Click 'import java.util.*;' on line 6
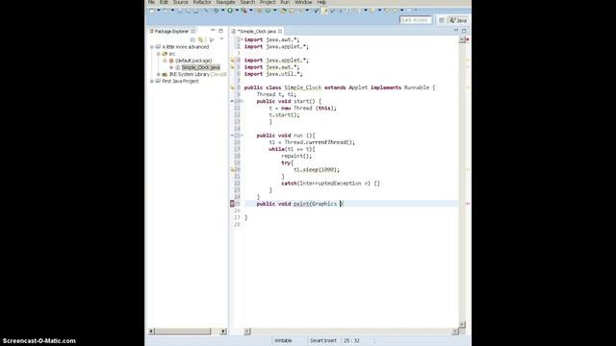The image size is (616, 346). point(273,74)
